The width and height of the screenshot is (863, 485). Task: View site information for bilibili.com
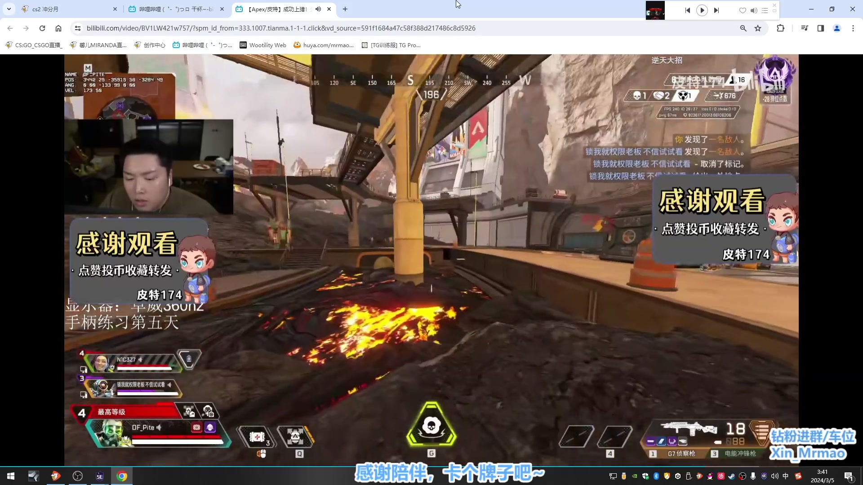pos(78,28)
